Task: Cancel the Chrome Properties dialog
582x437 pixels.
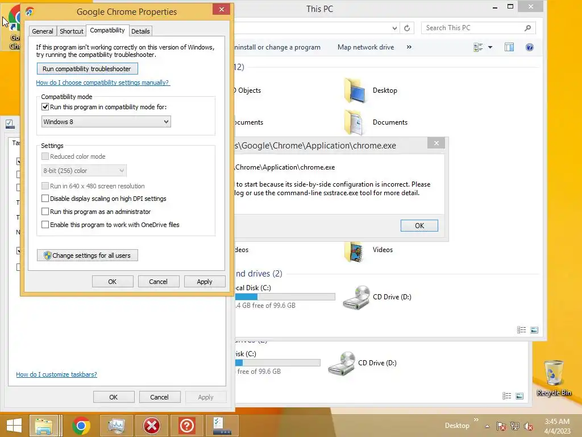Action: point(158,282)
